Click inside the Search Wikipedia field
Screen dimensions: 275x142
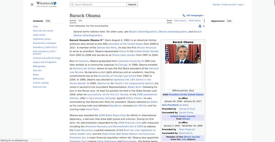98,4
